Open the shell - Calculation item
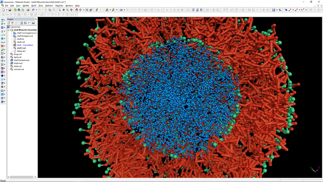Viewport: 323px width, 182px height. pyautogui.click(x=25, y=45)
